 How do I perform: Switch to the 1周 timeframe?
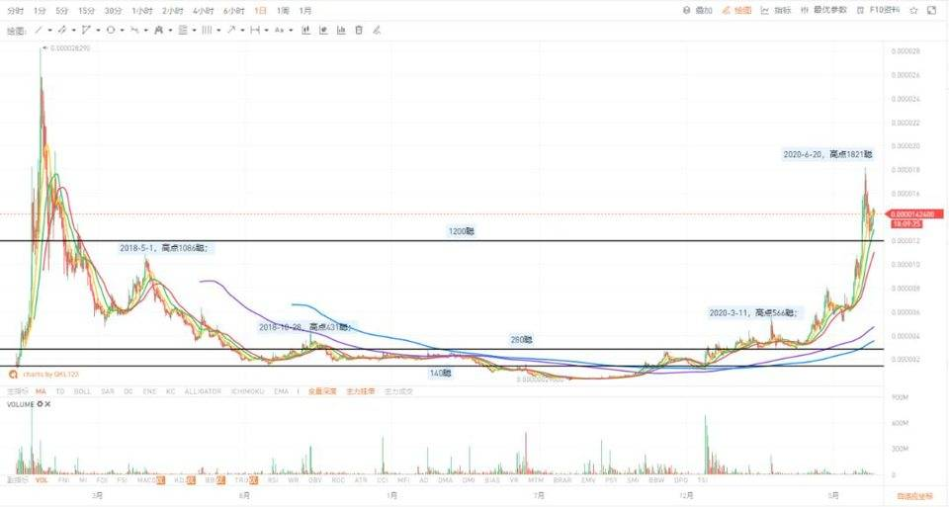coord(284,10)
